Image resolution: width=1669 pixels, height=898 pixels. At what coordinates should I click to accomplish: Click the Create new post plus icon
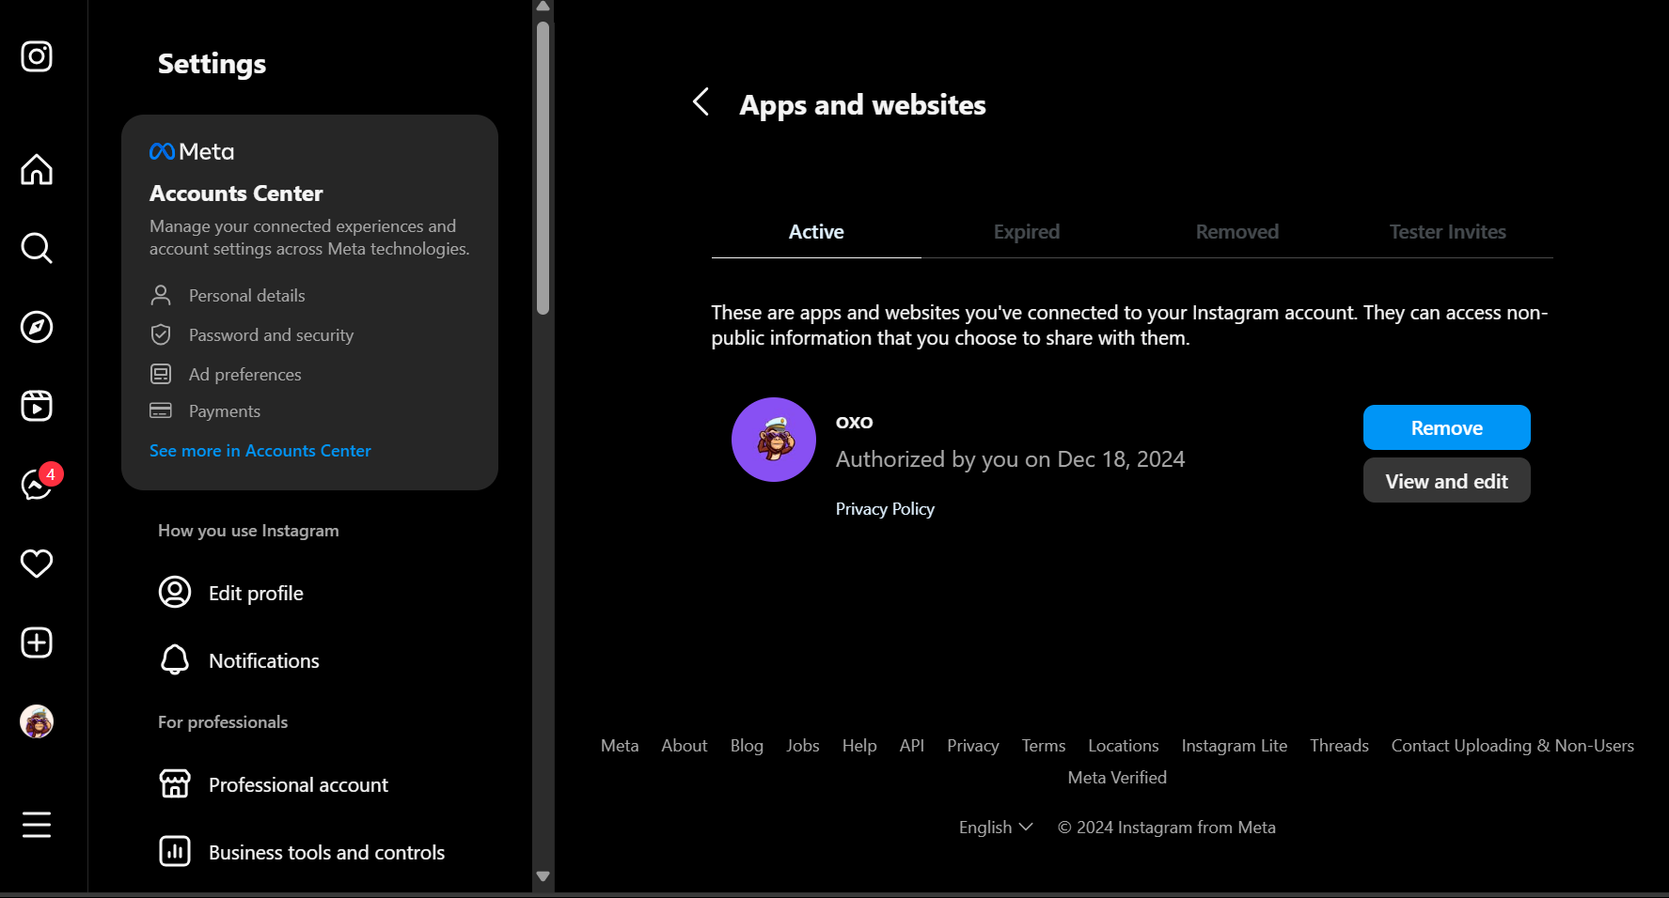pos(37,643)
